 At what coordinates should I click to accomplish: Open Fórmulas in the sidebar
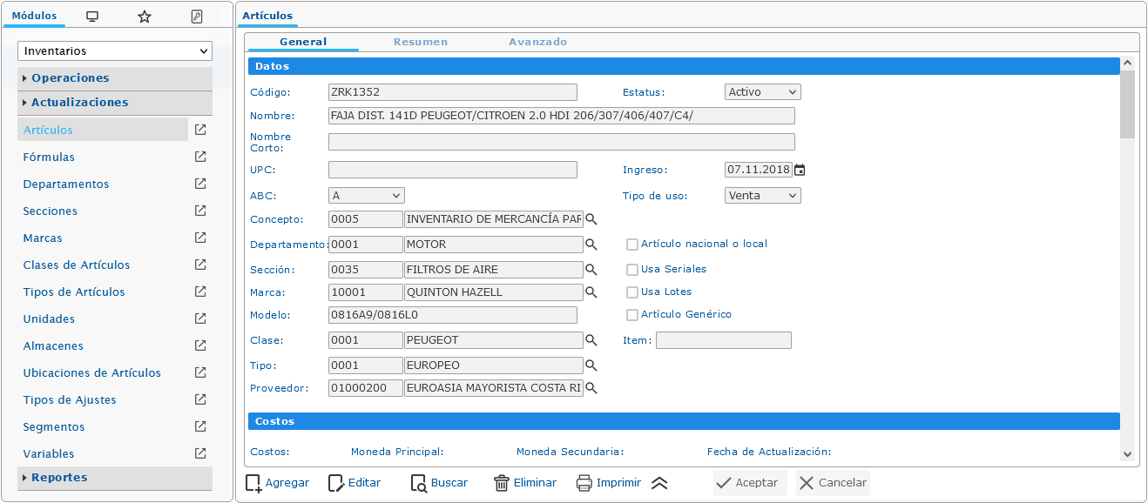(x=49, y=158)
